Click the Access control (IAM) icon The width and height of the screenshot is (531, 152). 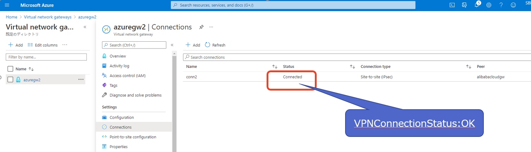(104, 75)
